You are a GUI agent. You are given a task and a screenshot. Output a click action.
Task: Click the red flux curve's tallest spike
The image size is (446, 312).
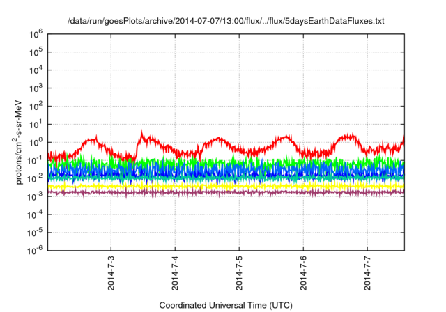(141, 132)
